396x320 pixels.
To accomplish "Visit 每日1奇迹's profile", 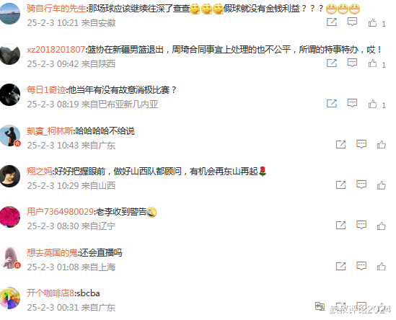I will click(46, 89).
